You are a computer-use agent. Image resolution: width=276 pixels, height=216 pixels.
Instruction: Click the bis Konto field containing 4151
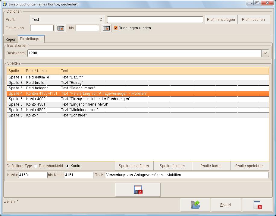(x=79, y=175)
